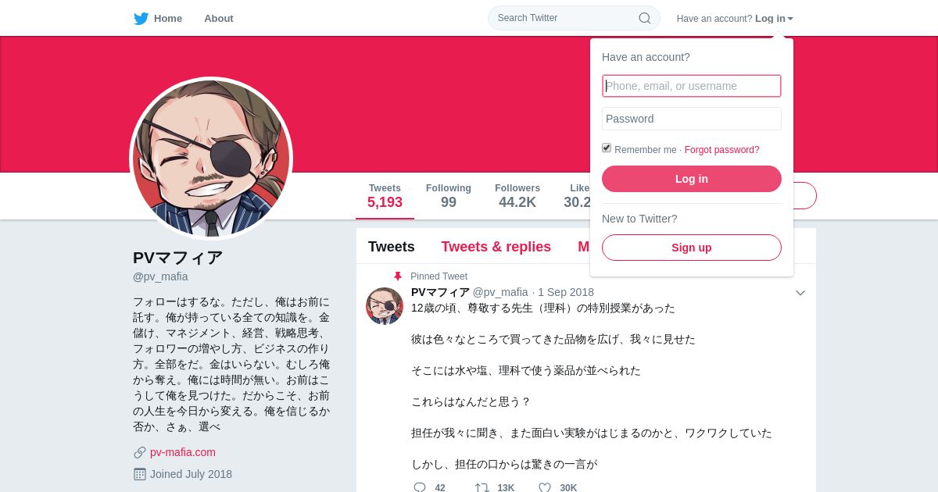Click the Twitter bird logo icon
Viewport: 938px width, 492px height.
click(141, 19)
